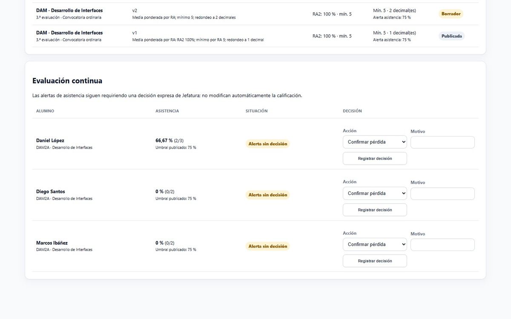Viewport: 511px width, 319px height.
Task: Click Marcos Ibáñez's 0 % attendance value
Action: tap(160, 243)
